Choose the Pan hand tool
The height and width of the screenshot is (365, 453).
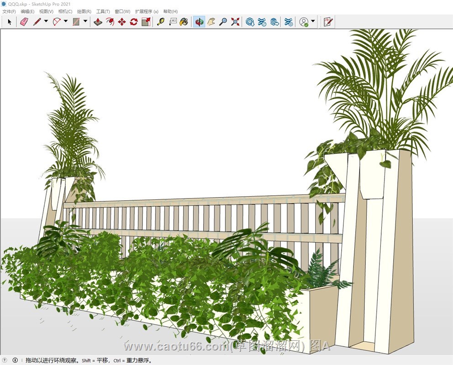(211, 21)
